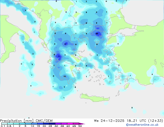Pick the 25–30 mm legend color swatch
Viewport: 164px width, 127px height.
pyautogui.click(x=52, y=124)
